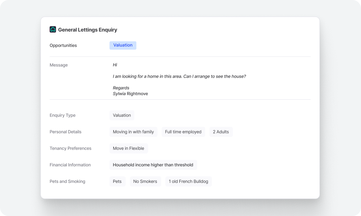Click the 'Regards' line in message

click(121, 88)
